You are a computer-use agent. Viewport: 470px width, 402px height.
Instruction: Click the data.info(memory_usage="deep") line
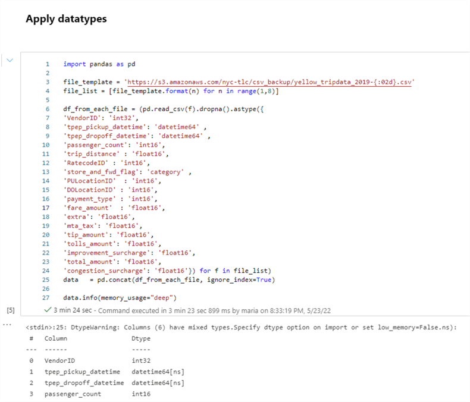[x=120, y=298]
